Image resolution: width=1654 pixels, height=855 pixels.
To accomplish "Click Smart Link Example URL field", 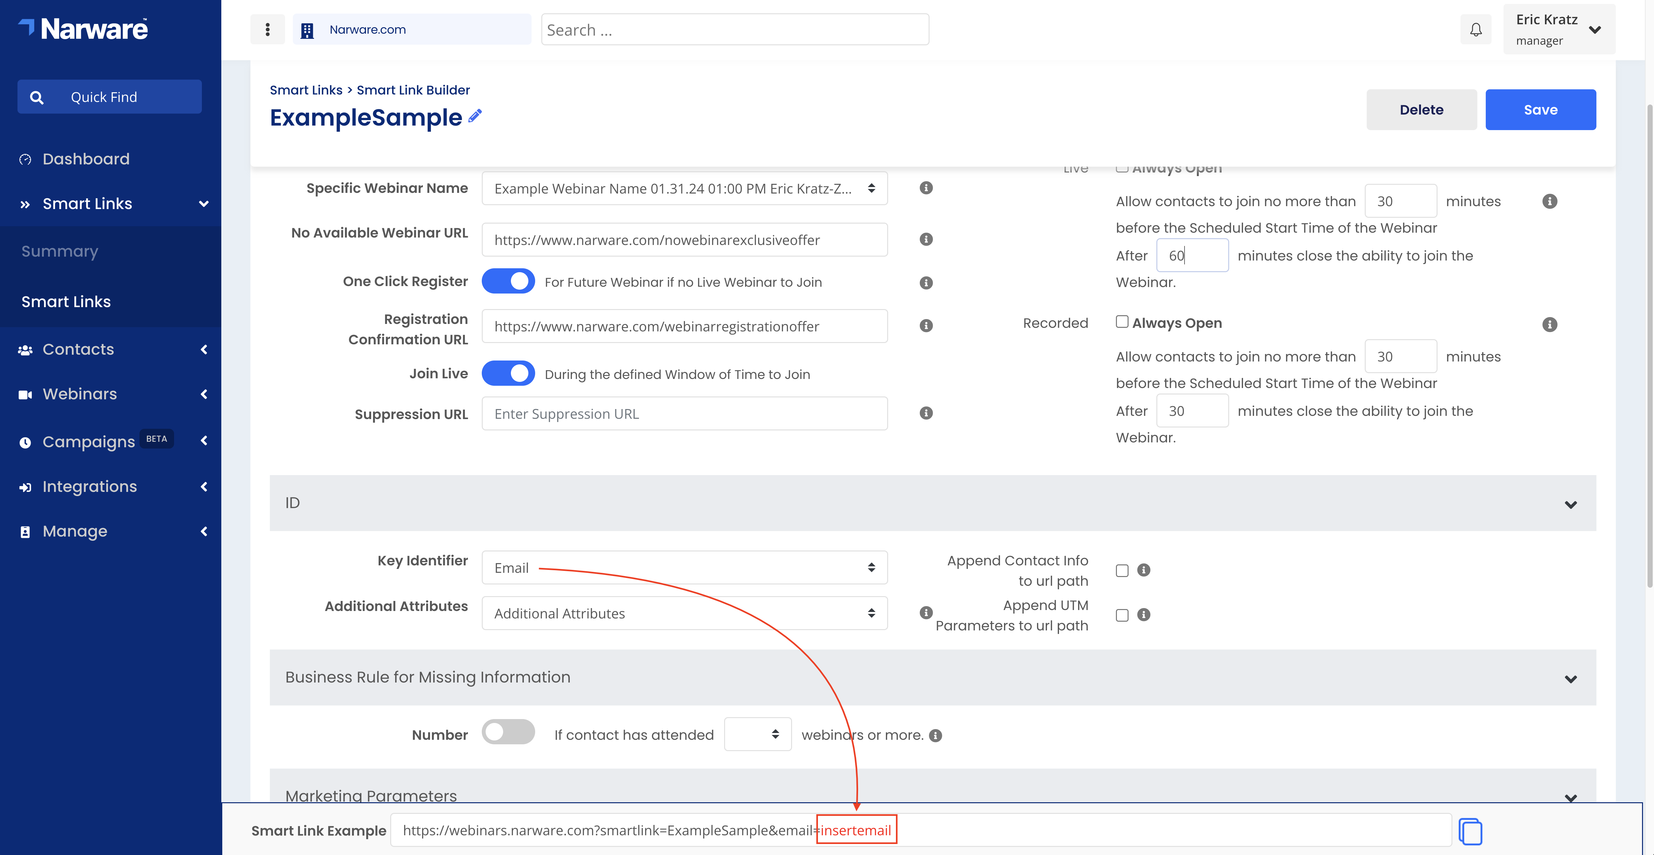I will point(921,831).
